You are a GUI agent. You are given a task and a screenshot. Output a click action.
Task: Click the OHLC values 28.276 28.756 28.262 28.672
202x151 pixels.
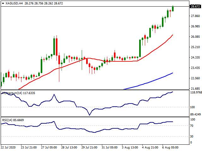tap(44, 3)
